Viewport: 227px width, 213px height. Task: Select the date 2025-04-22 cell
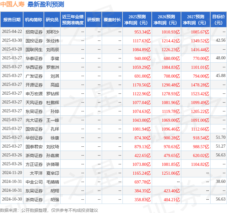12,32
